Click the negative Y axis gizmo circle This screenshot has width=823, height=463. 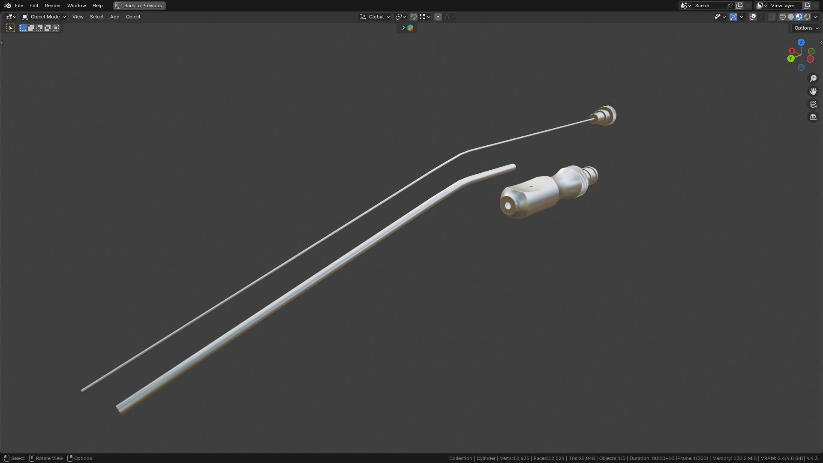click(x=811, y=51)
